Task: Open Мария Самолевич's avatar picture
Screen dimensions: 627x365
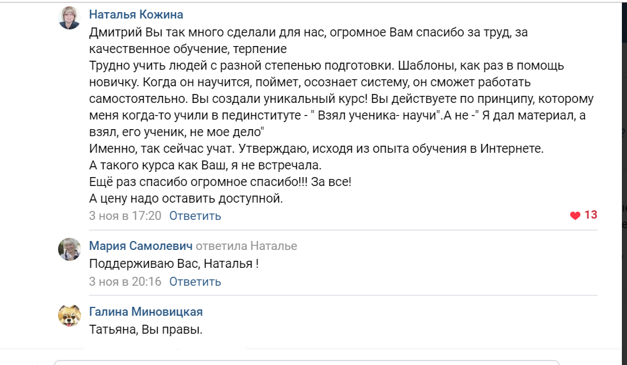Action: coord(69,249)
